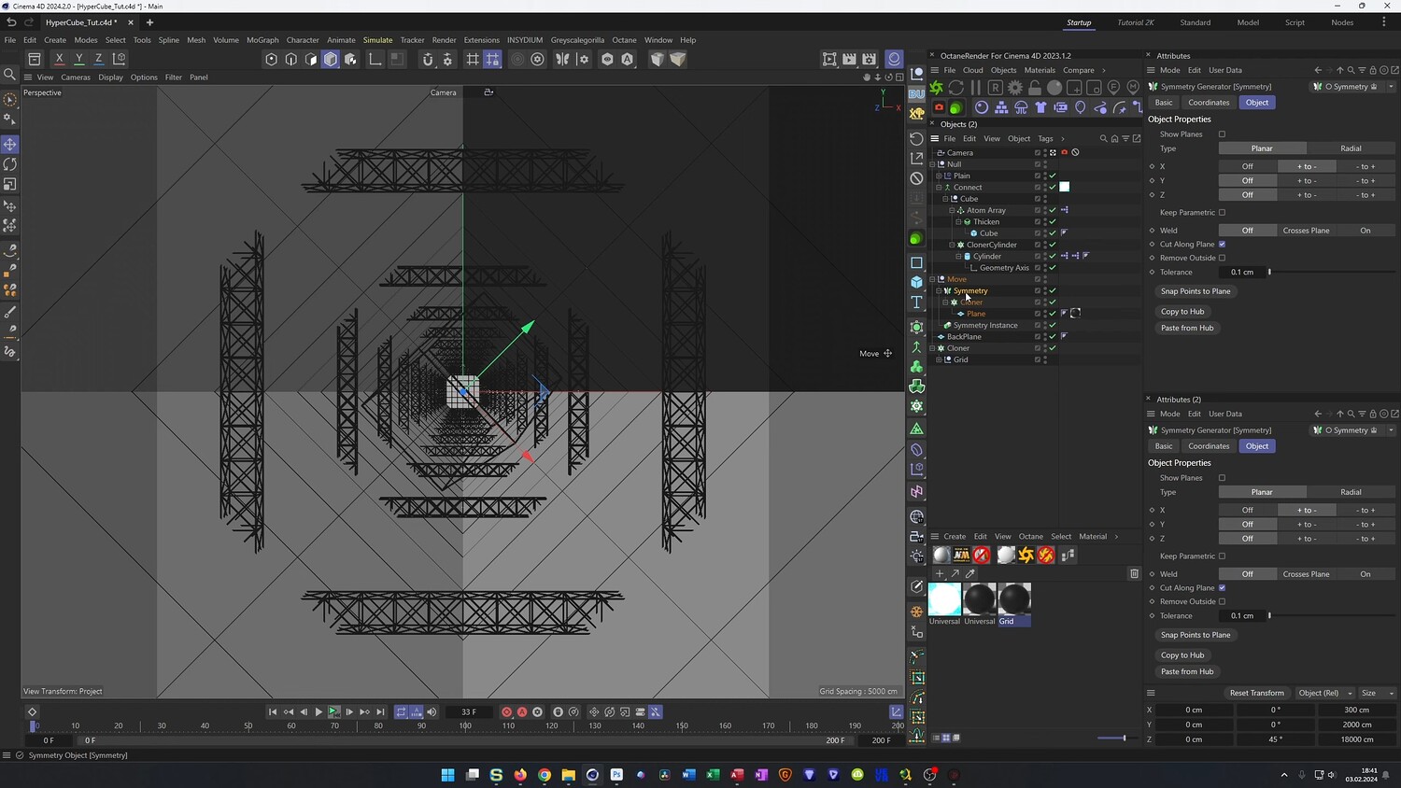Toggle Remove Outside in Attributes (2)
This screenshot has width=1401, height=788.
1222,601
